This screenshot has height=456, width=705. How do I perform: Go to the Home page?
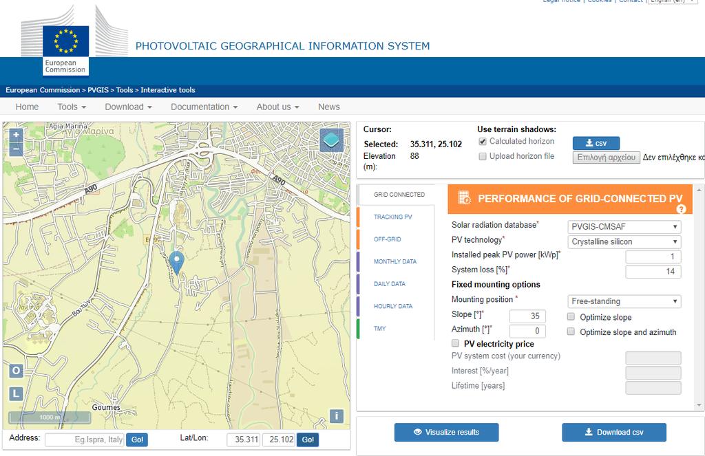(x=27, y=107)
